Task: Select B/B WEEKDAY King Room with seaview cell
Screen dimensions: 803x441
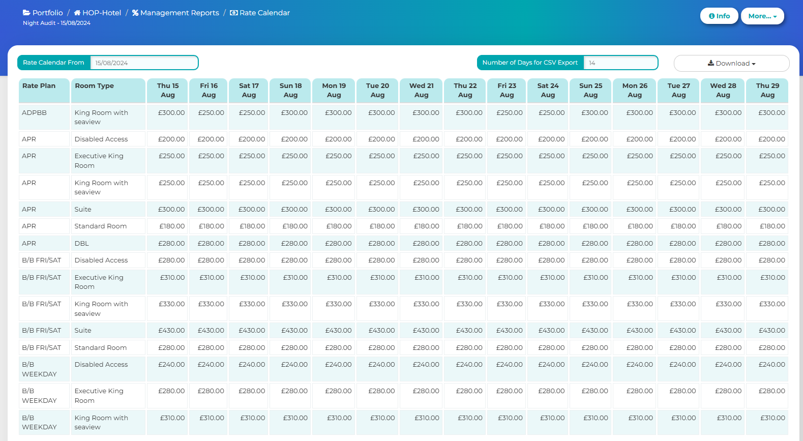Action: 108,422
